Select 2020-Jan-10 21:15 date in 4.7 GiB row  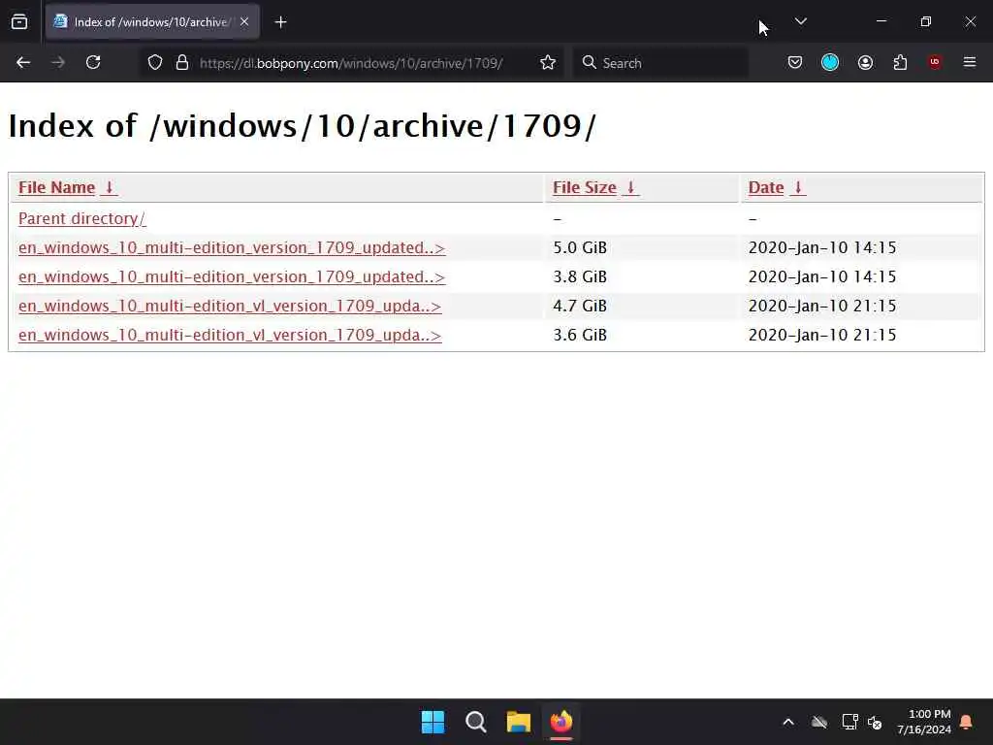pos(822,306)
